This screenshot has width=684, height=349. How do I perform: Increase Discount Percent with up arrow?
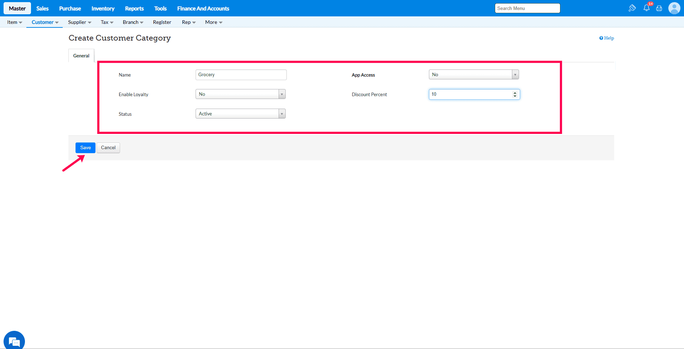click(515, 93)
